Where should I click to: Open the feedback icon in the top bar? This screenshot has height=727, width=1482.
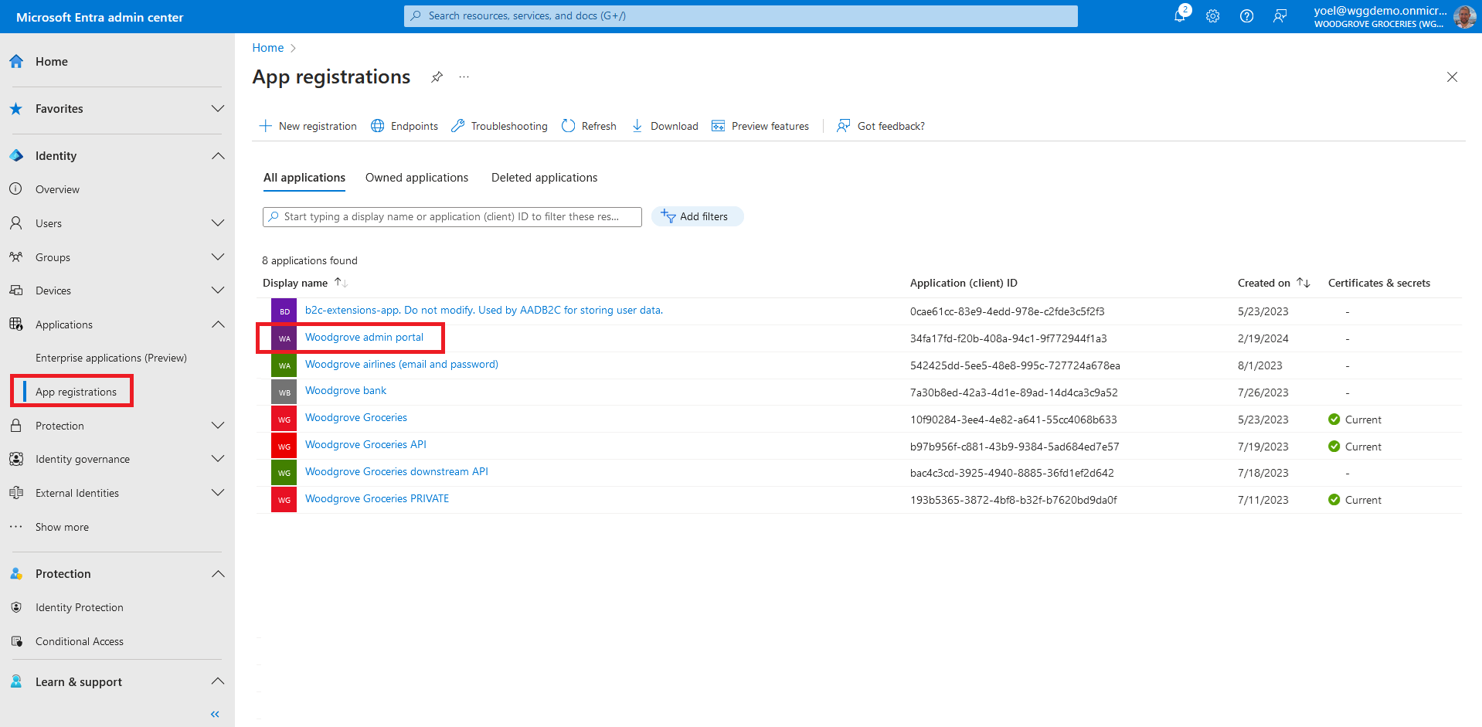point(1280,16)
